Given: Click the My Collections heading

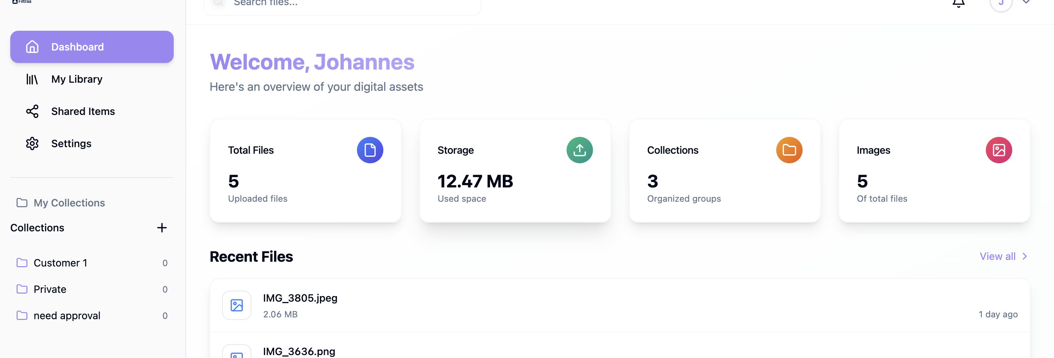Looking at the screenshot, I should click(x=69, y=203).
